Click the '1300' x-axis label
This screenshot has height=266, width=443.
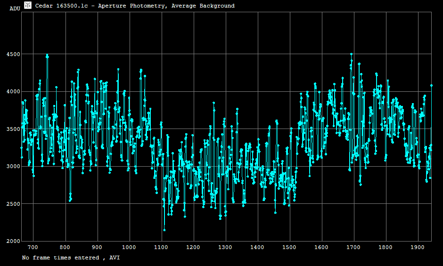click(225, 247)
